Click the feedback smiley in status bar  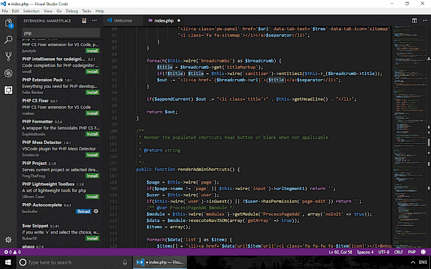(423, 252)
